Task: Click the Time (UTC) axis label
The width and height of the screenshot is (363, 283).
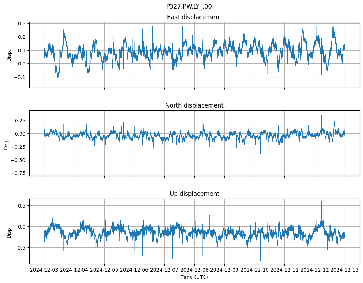Action: (194, 277)
